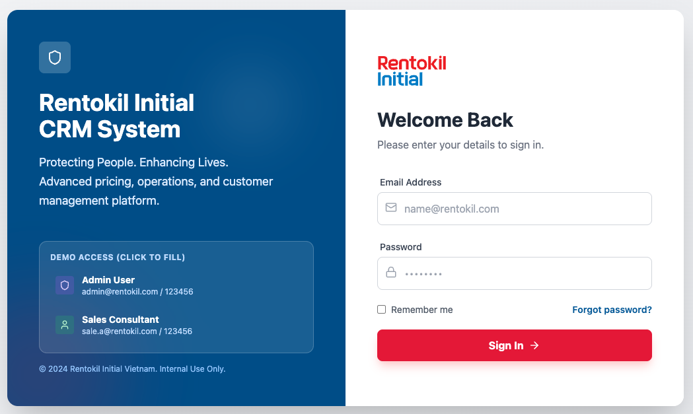Click the envelope icon in the email field

tap(391, 208)
